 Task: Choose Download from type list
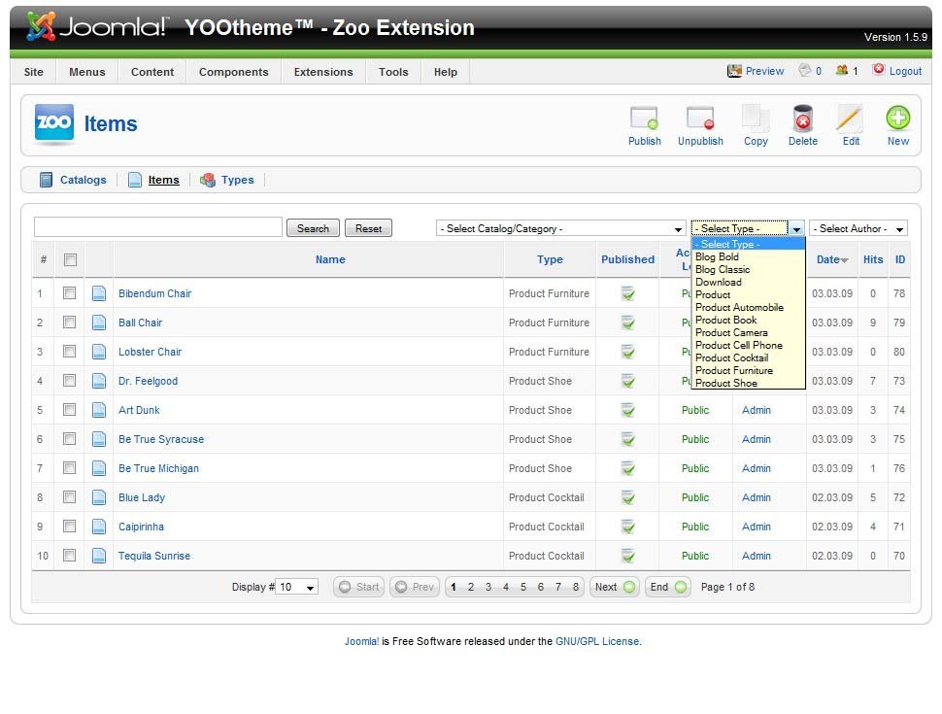tap(748, 282)
